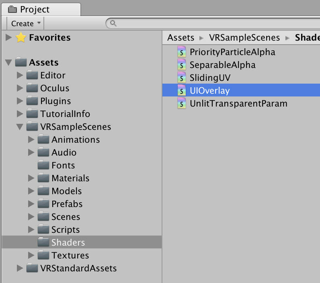The height and width of the screenshot is (283, 320).
Task: Open the Create dropdown menu
Action: 25,24
